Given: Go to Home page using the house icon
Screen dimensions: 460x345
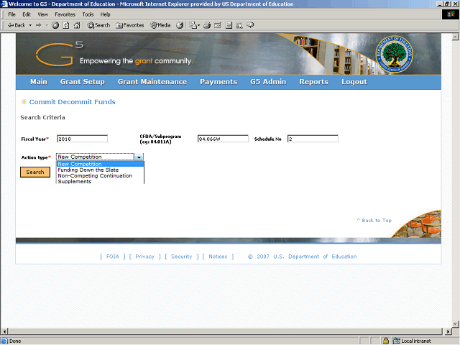Looking at the screenshot, I should pos(77,26).
